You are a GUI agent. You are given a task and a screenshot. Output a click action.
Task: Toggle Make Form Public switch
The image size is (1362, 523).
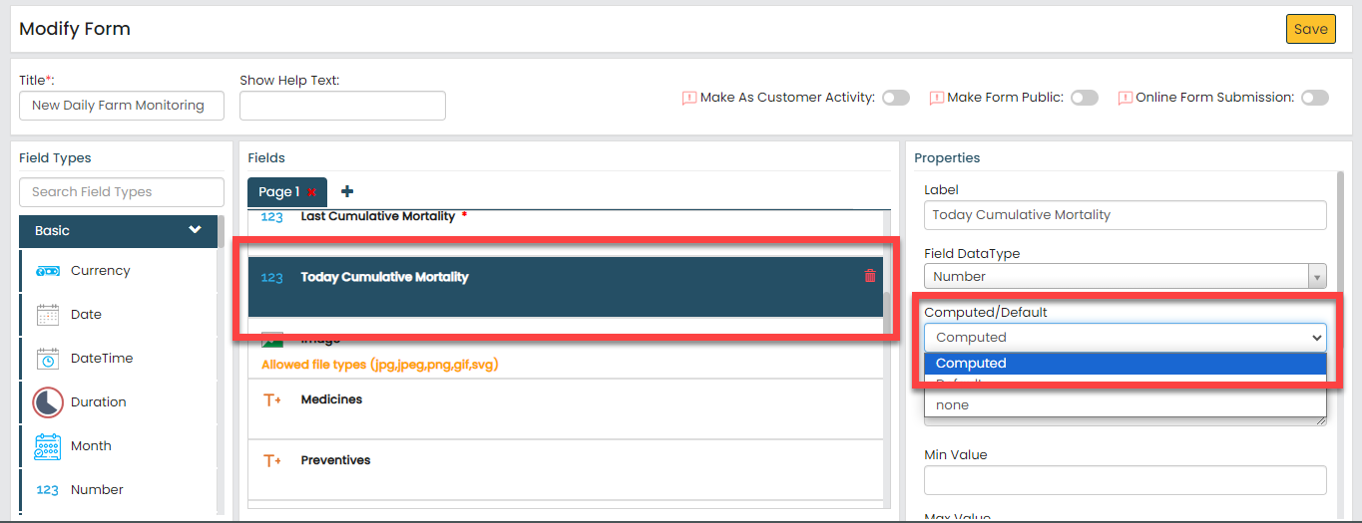point(1084,98)
